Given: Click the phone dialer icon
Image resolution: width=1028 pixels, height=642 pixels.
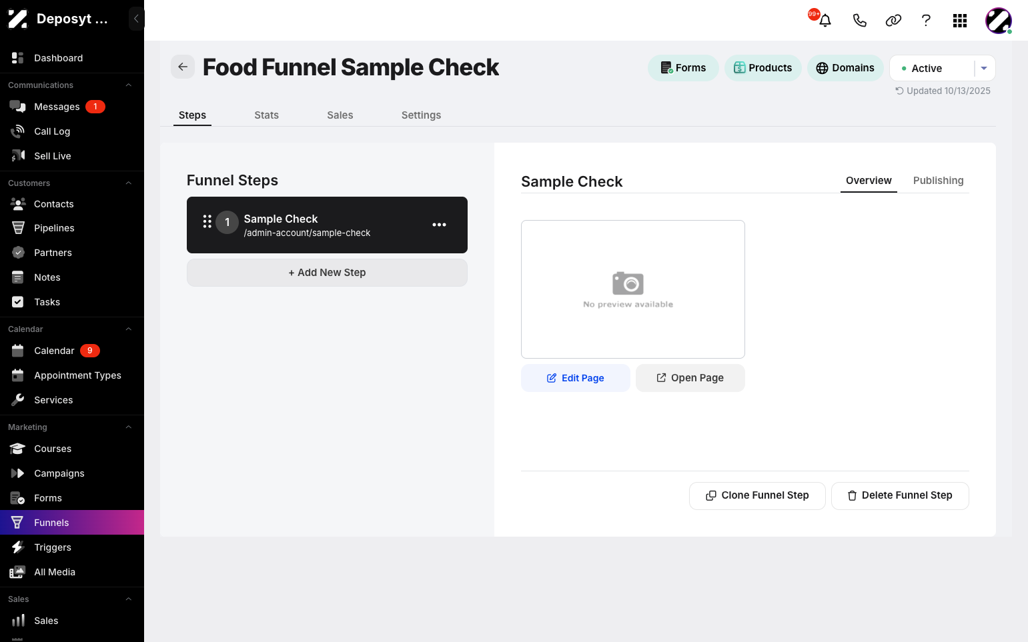Looking at the screenshot, I should tap(859, 21).
